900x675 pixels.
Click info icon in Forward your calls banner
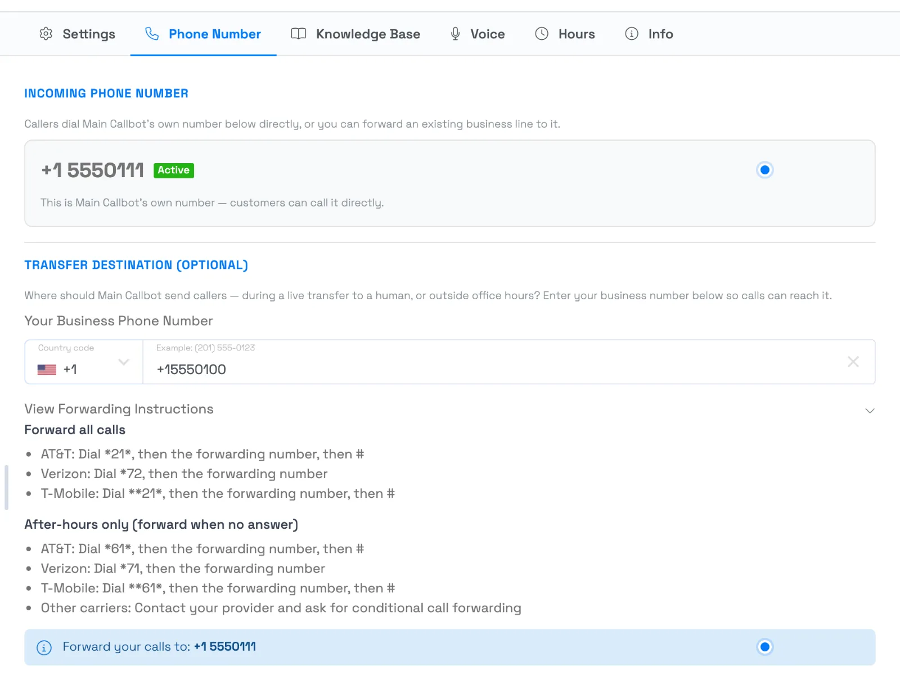44,647
